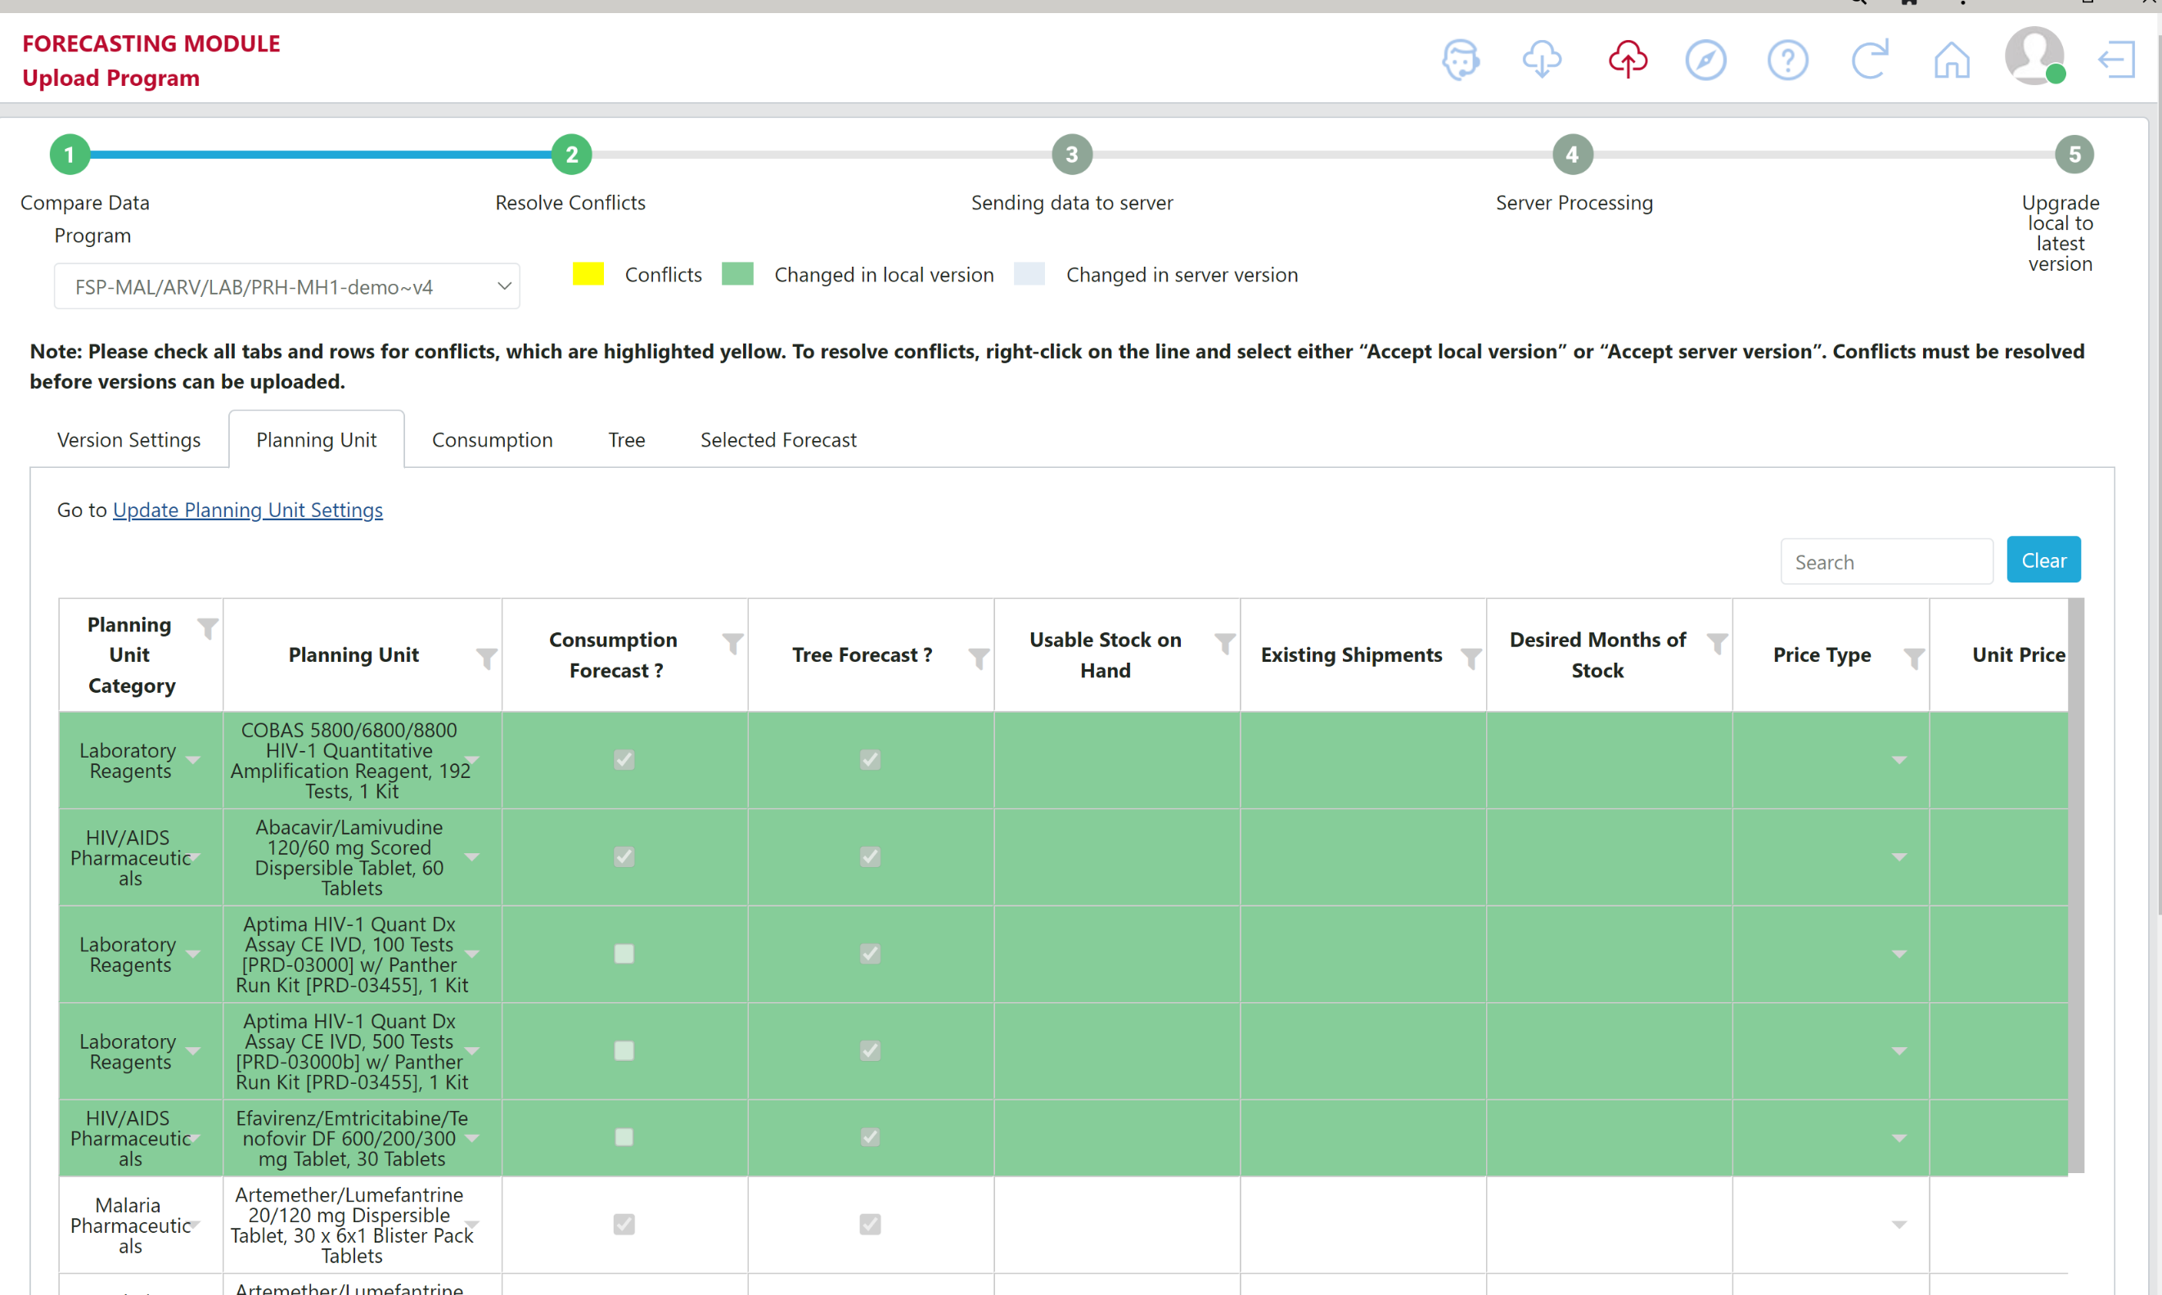
Task: Filter the Usable Stock on Hand column
Action: pyautogui.click(x=1226, y=644)
